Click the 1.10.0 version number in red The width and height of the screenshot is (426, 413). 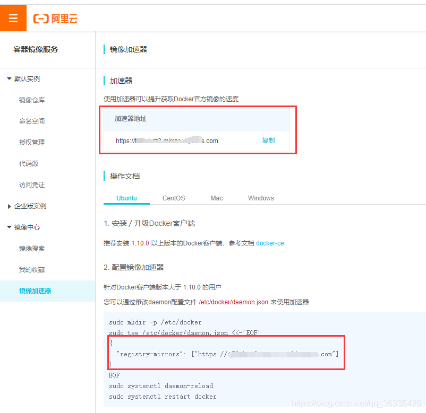pyautogui.click(x=140, y=243)
